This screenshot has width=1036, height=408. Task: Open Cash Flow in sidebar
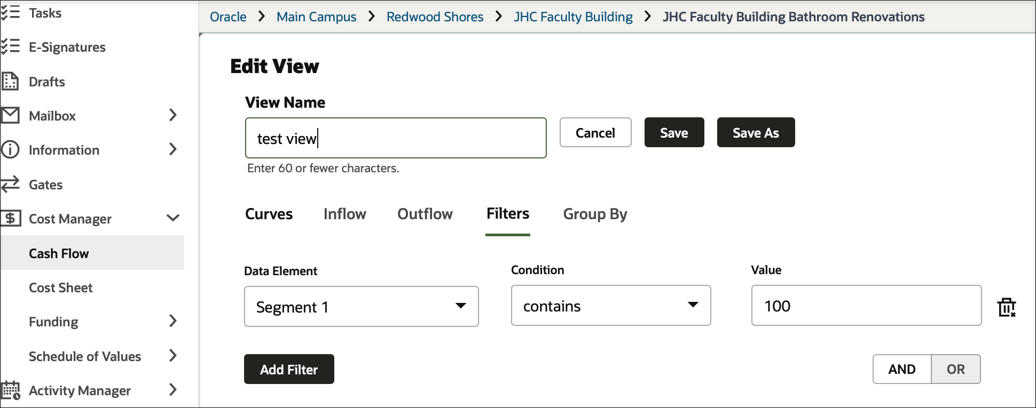tap(92, 253)
